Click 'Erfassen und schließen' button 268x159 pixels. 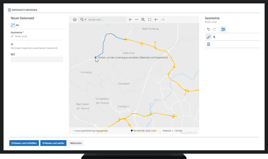24,143
